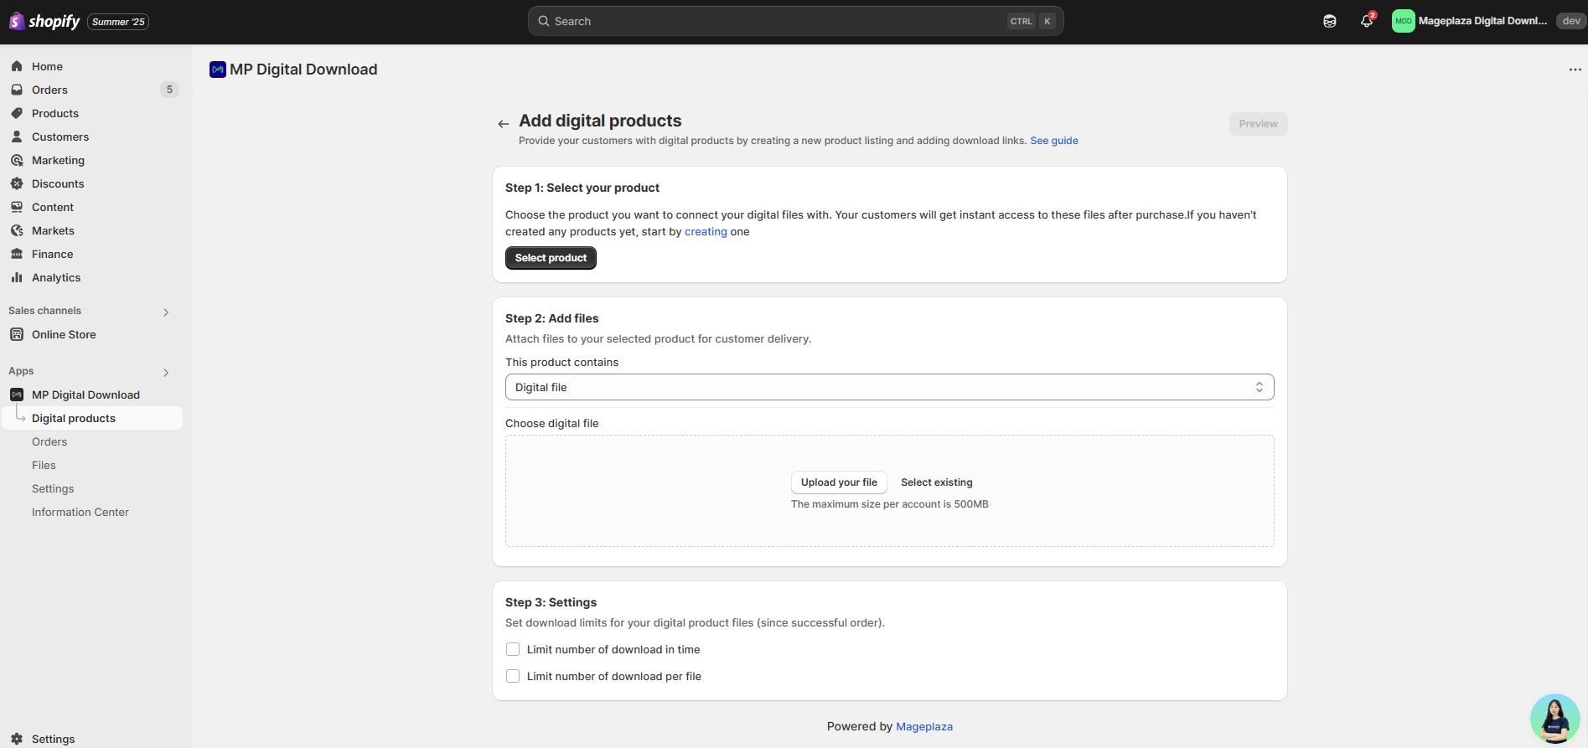Click the dashed file drop zone
The image size is (1588, 748).
click(889, 491)
